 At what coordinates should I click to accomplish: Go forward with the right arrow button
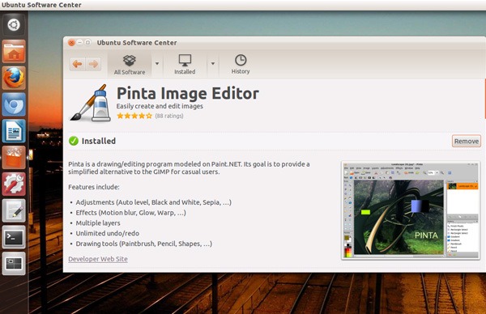(93, 64)
